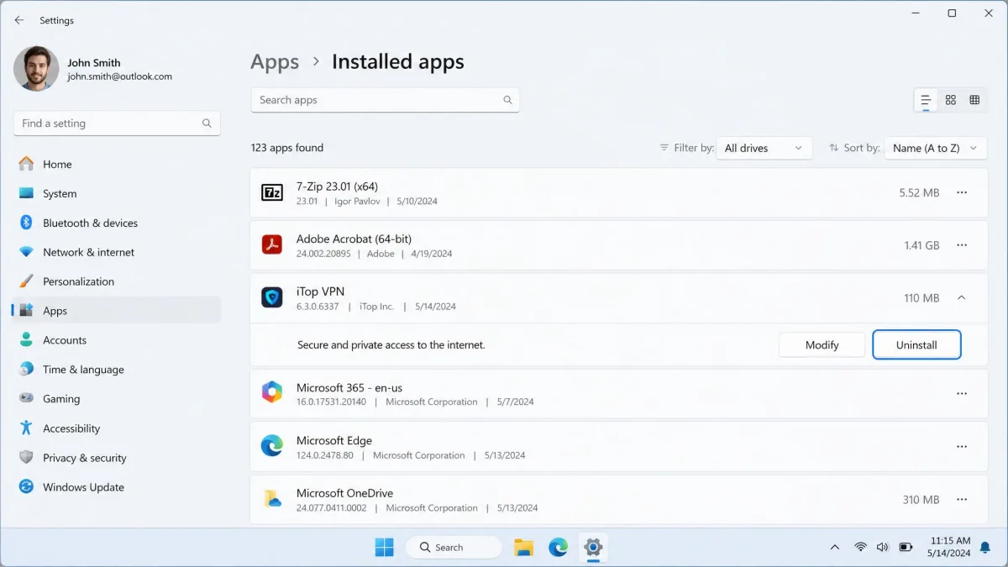Show hidden system tray icons
Screen dimensions: 1008x567
834,547
